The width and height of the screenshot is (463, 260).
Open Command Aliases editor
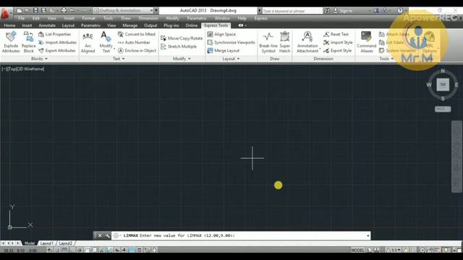coord(367,42)
